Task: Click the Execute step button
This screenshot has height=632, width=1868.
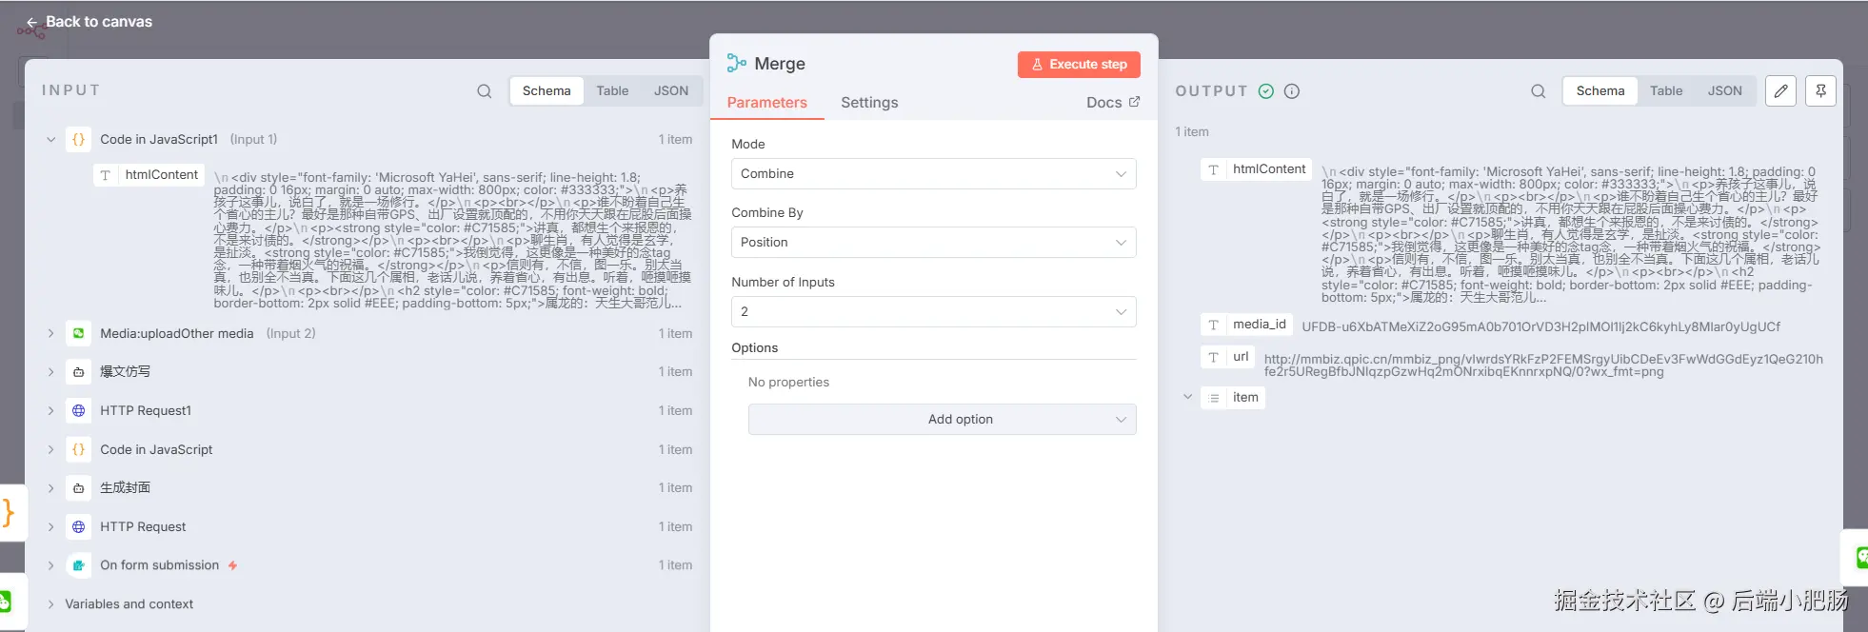Action: 1079,65
